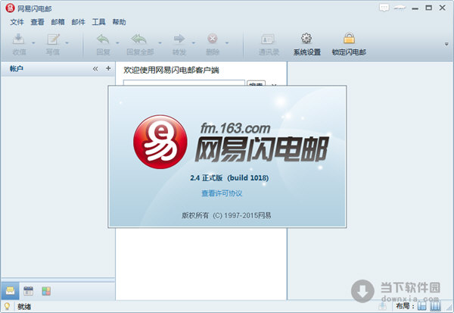
Task: Click the 2.4 正式版 build version text
Action: pyautogui.click(x=229, y=178)
